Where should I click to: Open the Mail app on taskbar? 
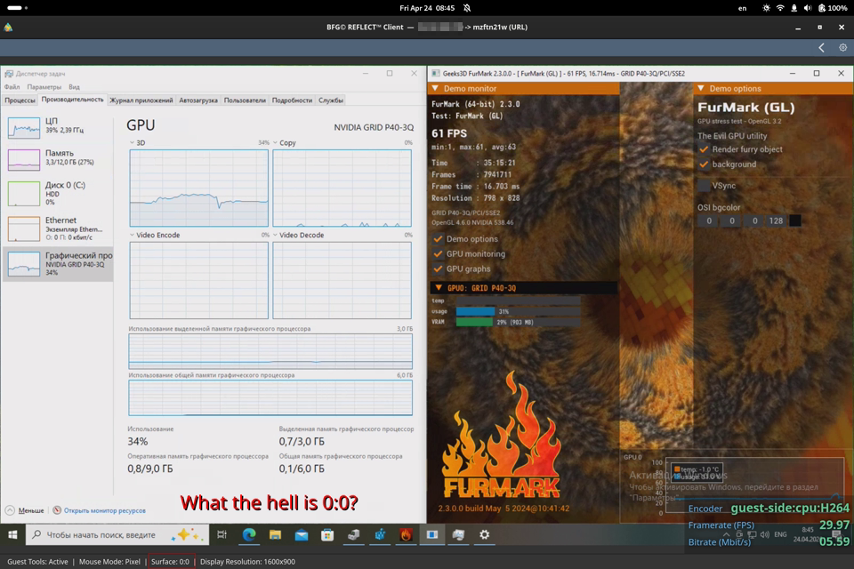point(302,534)
